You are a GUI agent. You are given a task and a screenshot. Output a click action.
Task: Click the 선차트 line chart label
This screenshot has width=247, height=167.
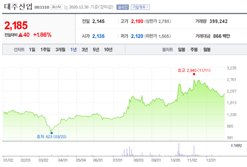[x=19, y=50]
